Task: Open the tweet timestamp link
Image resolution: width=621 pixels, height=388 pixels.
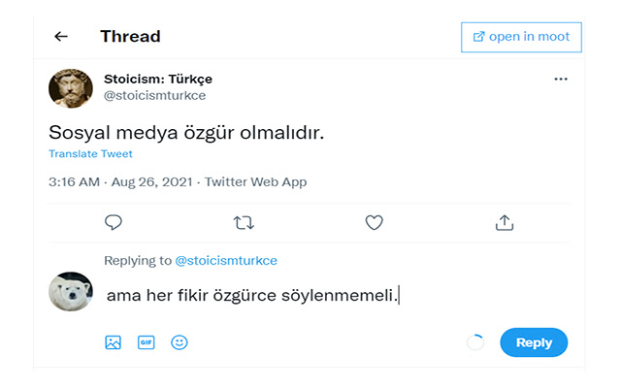Action: [x=119, y=181]
